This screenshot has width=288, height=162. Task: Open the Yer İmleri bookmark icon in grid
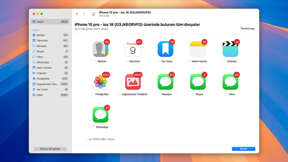coord(165,49)
